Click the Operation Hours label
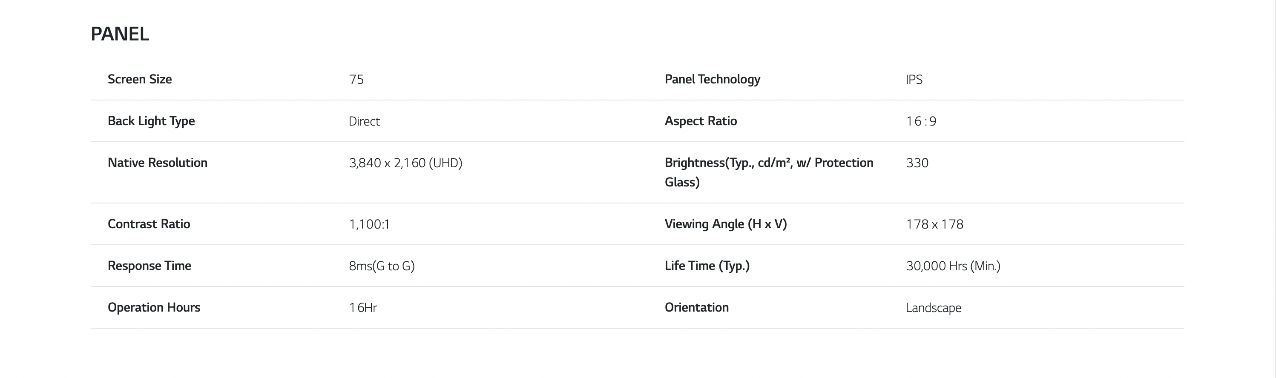 point(154,307)
